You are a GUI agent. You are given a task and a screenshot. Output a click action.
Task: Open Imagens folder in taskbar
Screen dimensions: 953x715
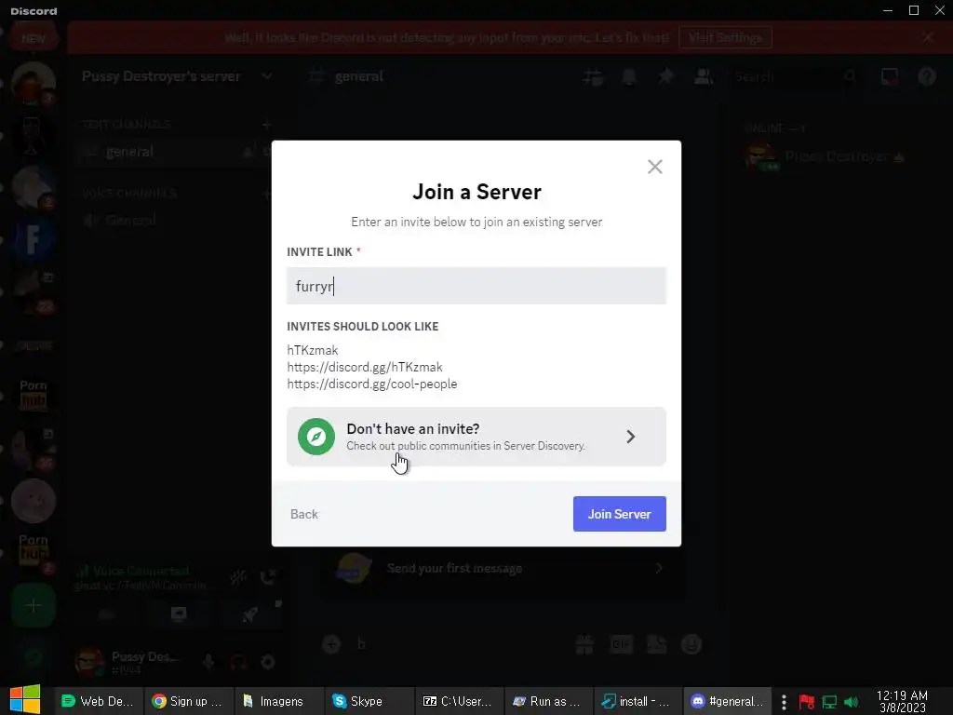[277, 701]
